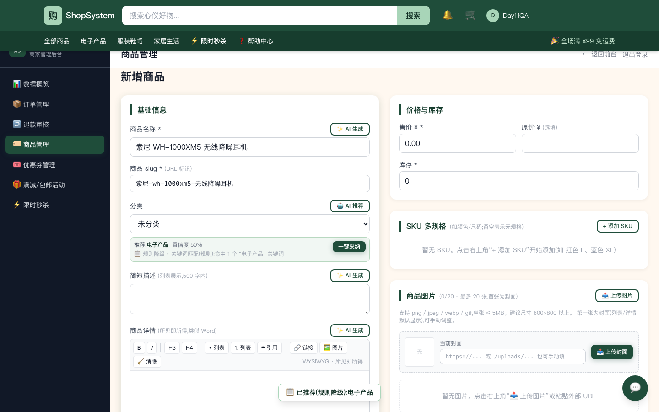Insert a bulleted list
659x412 pixels.
pyautogui.click(x=217, y=348)
